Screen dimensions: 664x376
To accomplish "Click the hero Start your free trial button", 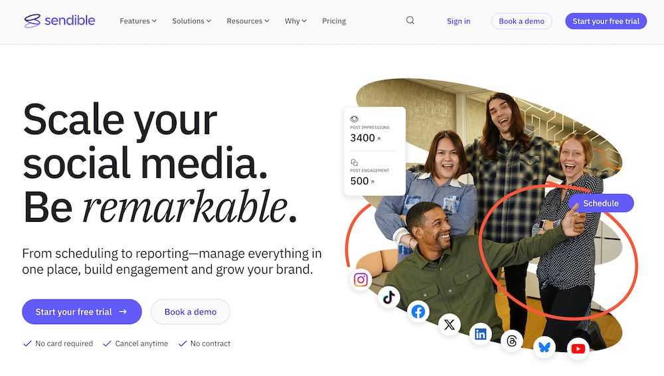I will click(x=82, y=312).
